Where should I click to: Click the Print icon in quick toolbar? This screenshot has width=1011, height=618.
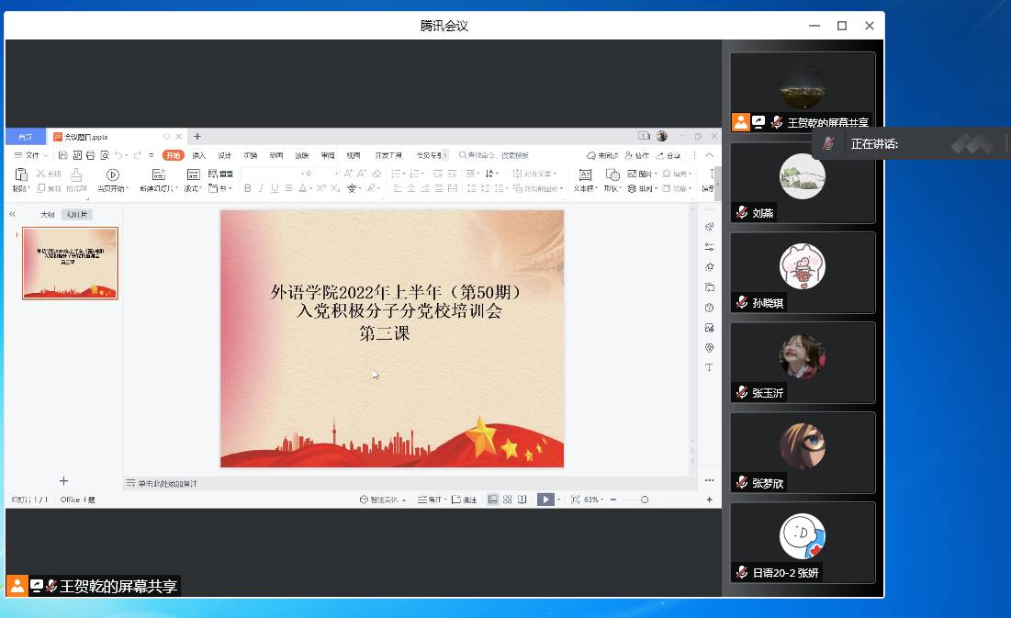pyautogui.click(x=91, y=155)
